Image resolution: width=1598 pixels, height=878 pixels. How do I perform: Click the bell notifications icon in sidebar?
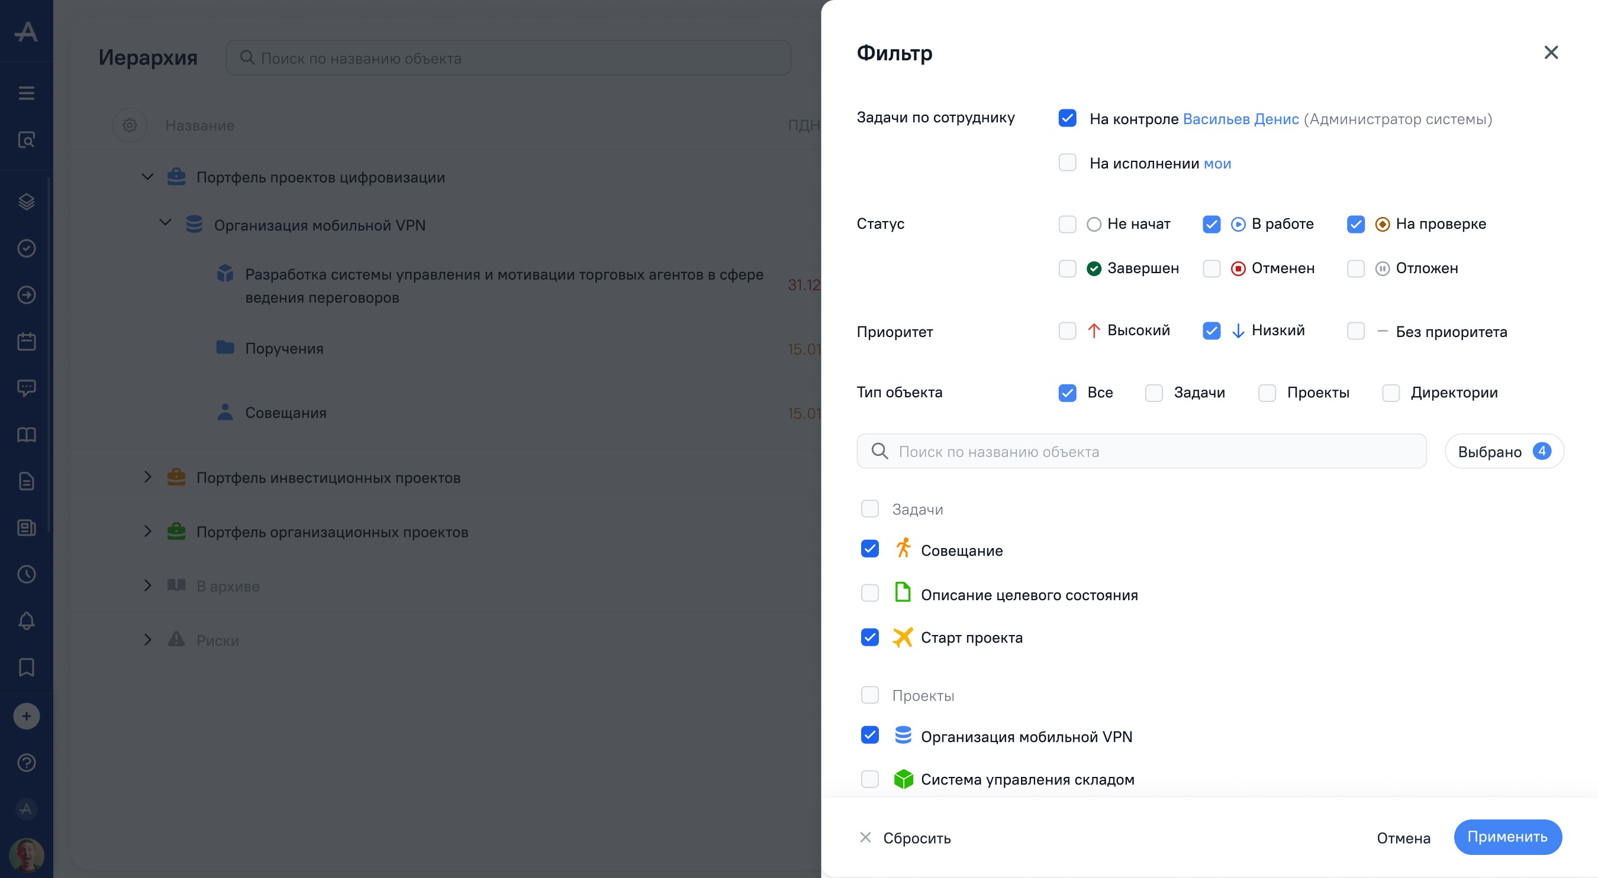click(26, 620)
